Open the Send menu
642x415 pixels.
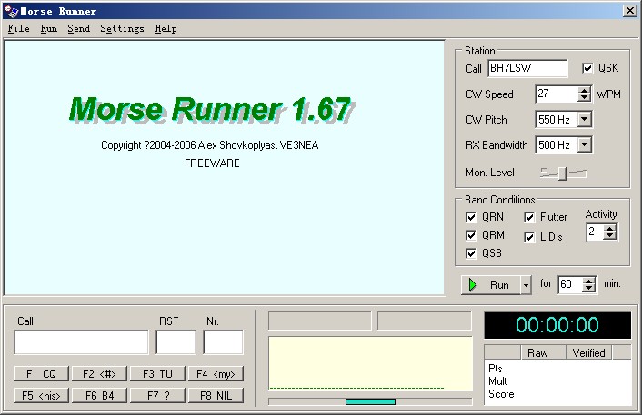pos(78,29)
